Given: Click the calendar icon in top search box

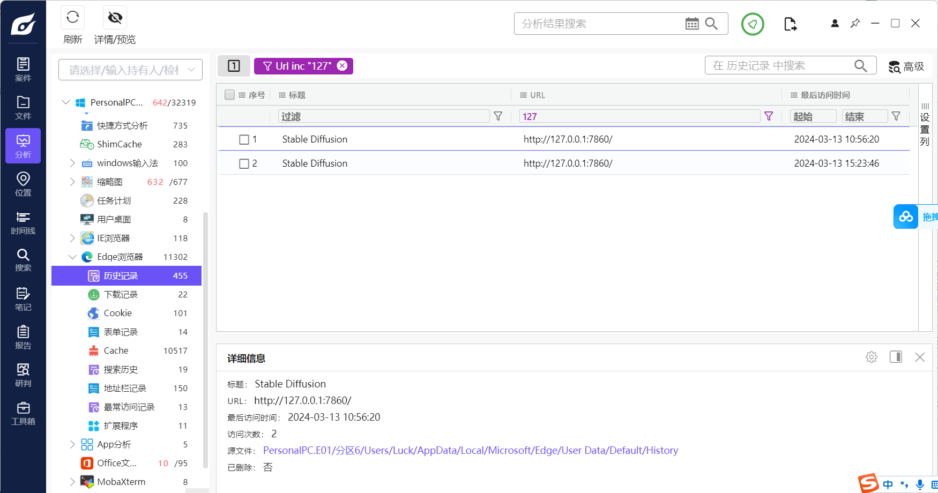Looking at the screenshot, I should [x=692, y=24].
